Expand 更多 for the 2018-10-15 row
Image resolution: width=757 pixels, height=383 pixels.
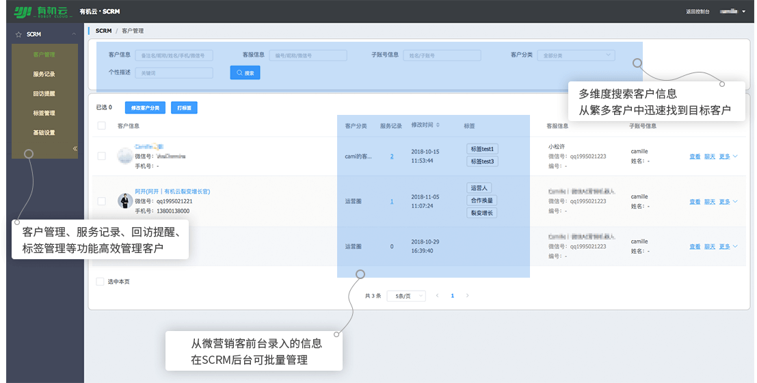728,157
